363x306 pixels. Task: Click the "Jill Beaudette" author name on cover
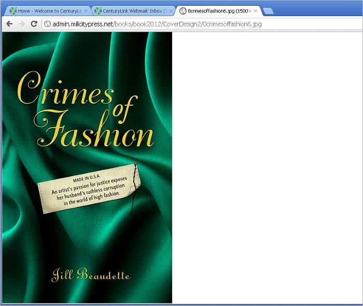point(91,275)
